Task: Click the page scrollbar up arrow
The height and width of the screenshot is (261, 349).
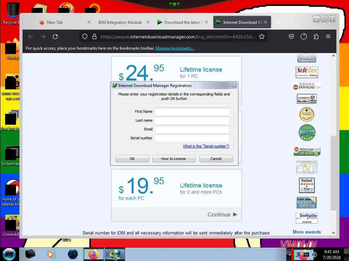Action: click(333, 56)
